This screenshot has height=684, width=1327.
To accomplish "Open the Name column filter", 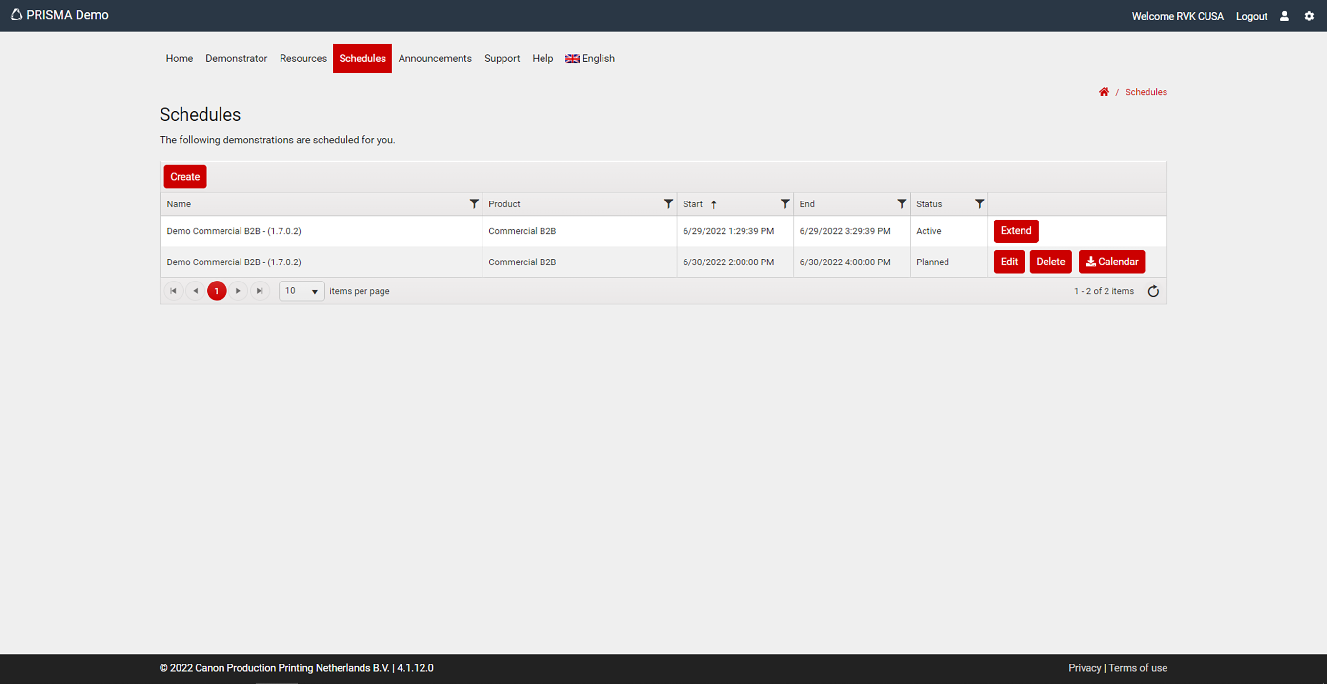I will (474, 204).
